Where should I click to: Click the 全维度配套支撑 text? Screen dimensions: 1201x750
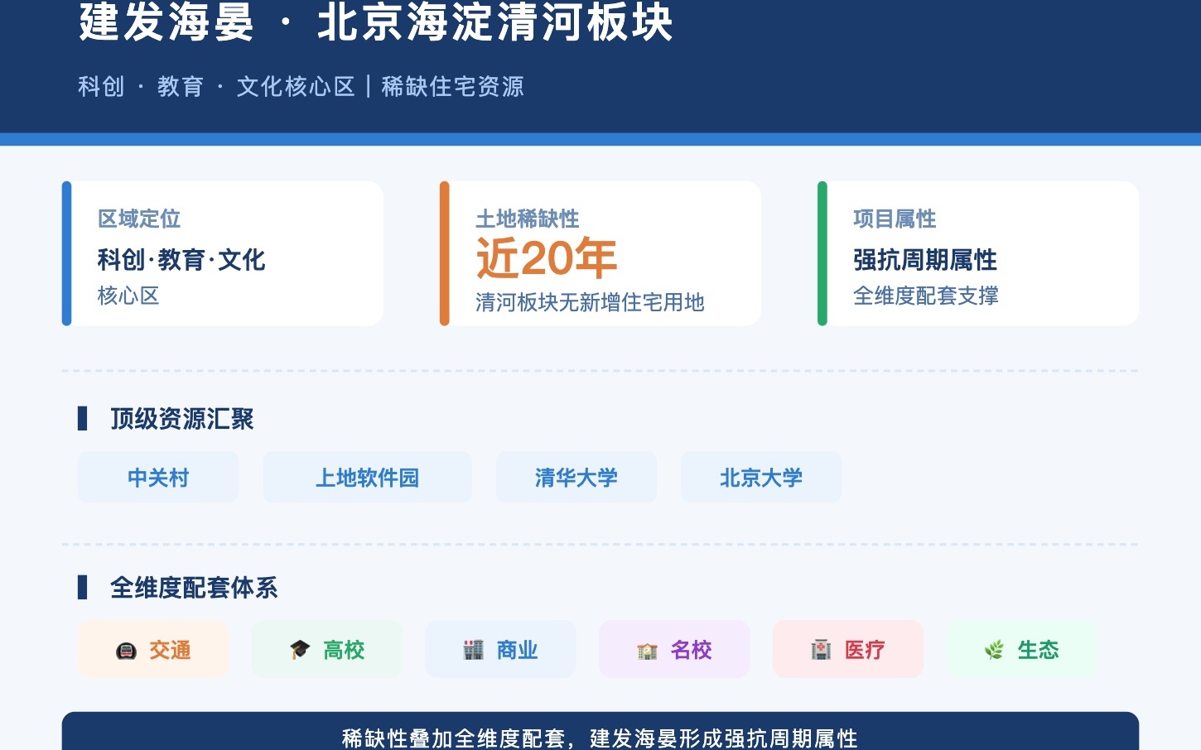[x=926, y=296]
